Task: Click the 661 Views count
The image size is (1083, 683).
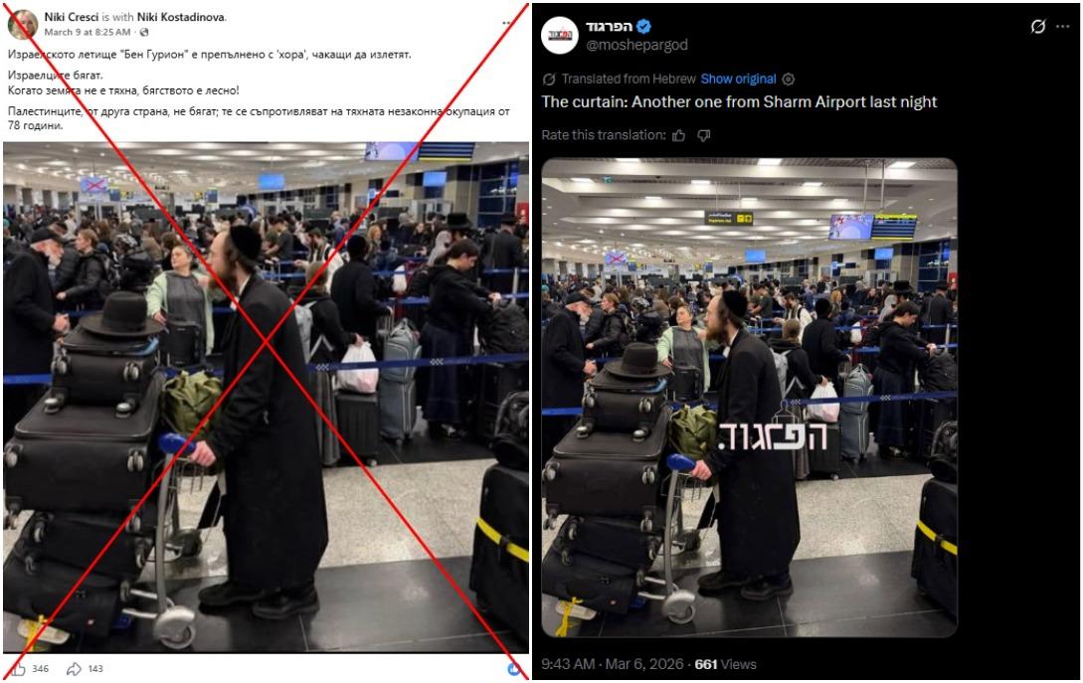Action: (725, 664)
